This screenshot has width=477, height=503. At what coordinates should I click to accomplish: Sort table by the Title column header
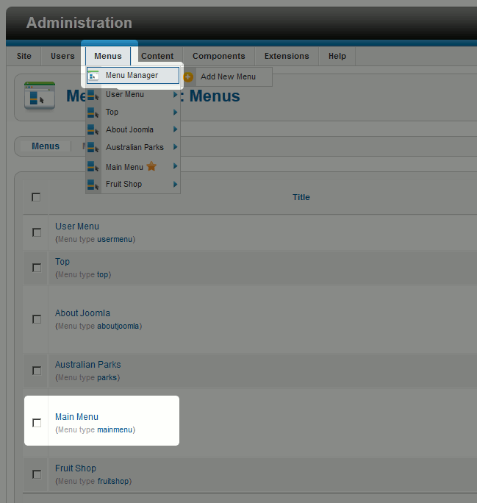pos(301,197)
